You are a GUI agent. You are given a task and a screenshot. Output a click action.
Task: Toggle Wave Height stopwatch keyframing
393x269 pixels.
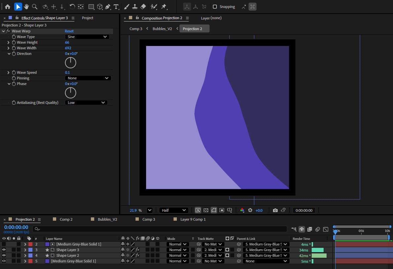14,42
